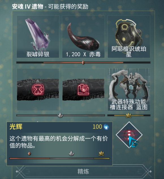Click the gold lotus icon in tooltip
Viewport: 164px width, 179px height.
tap(101, 153)
